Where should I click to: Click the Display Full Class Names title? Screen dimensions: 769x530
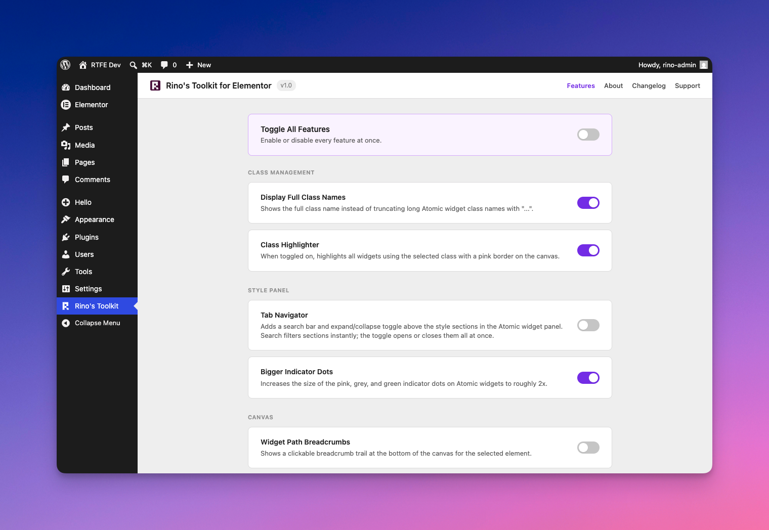tap(303, 197)
